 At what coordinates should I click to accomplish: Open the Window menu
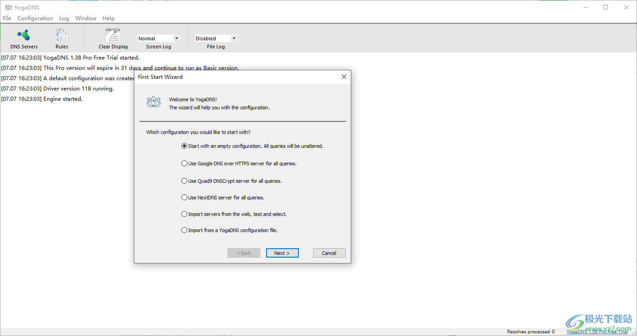[86, 18]
